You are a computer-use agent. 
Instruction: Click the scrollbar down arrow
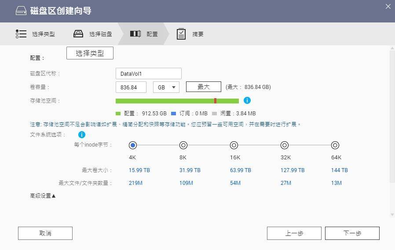point(392,215)
